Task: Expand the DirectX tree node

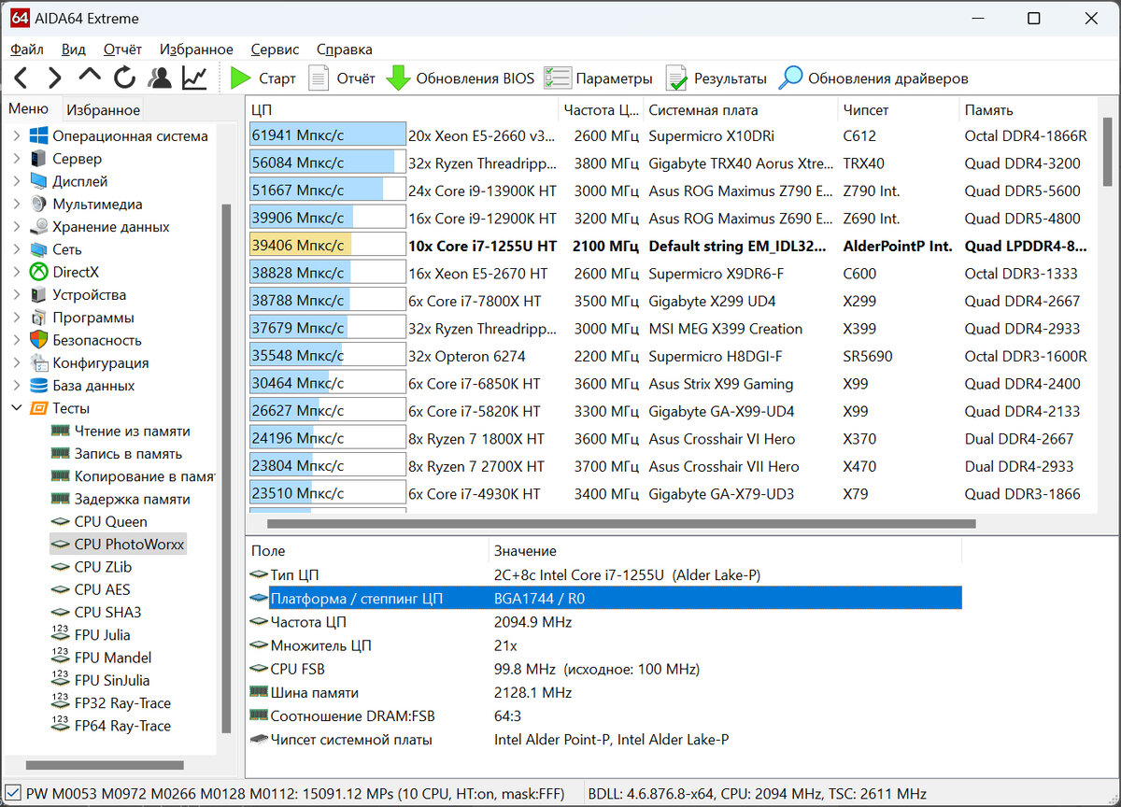Action: tap(16, 273)
